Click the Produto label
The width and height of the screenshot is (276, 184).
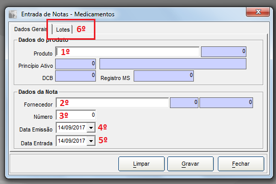tap(43, 54)
